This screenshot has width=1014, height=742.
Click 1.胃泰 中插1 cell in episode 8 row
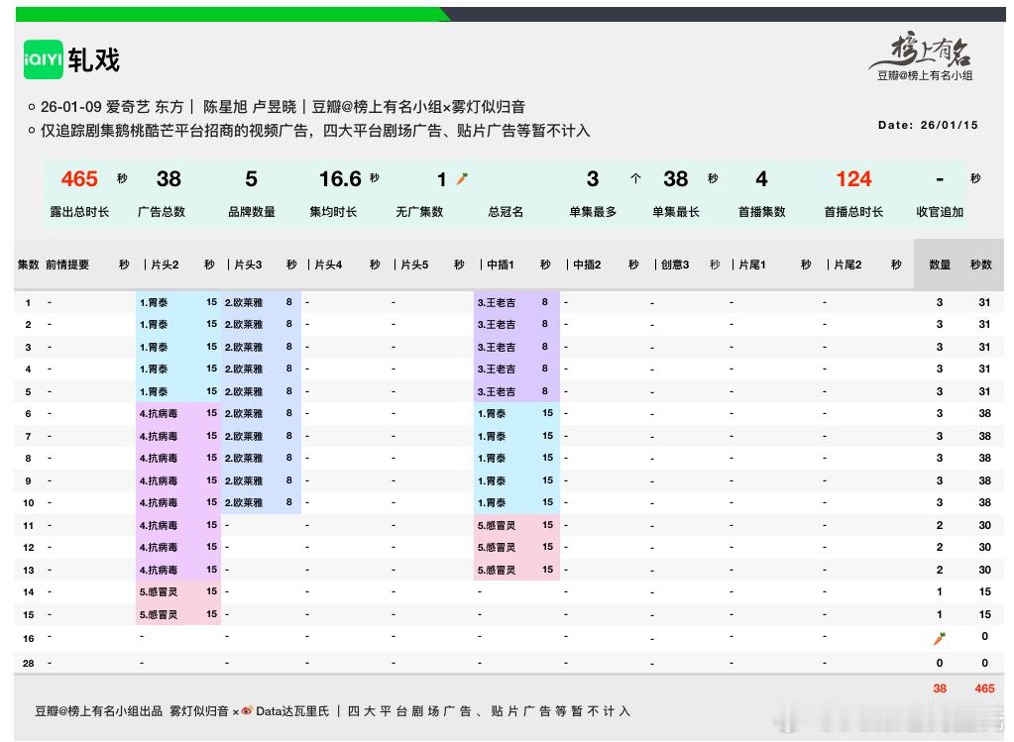click(x=492, y=459)
